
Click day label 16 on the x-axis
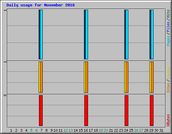click(x=86, y=130)
